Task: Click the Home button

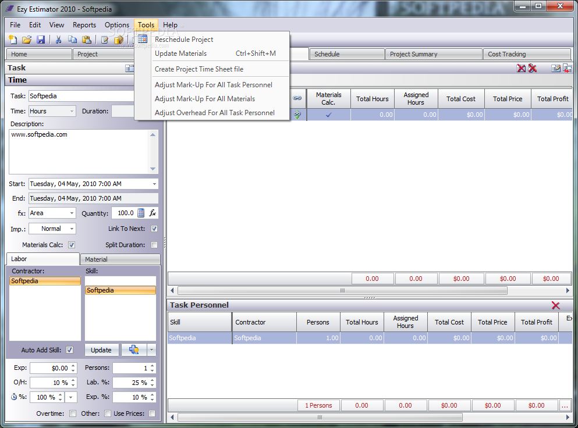Action: (x=39, y=54)
